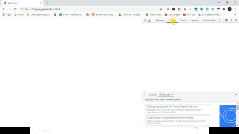Open the globe bookmark after Fiverr
The width and height of the screenshot is (239, 134).
(x=87, y=15)
